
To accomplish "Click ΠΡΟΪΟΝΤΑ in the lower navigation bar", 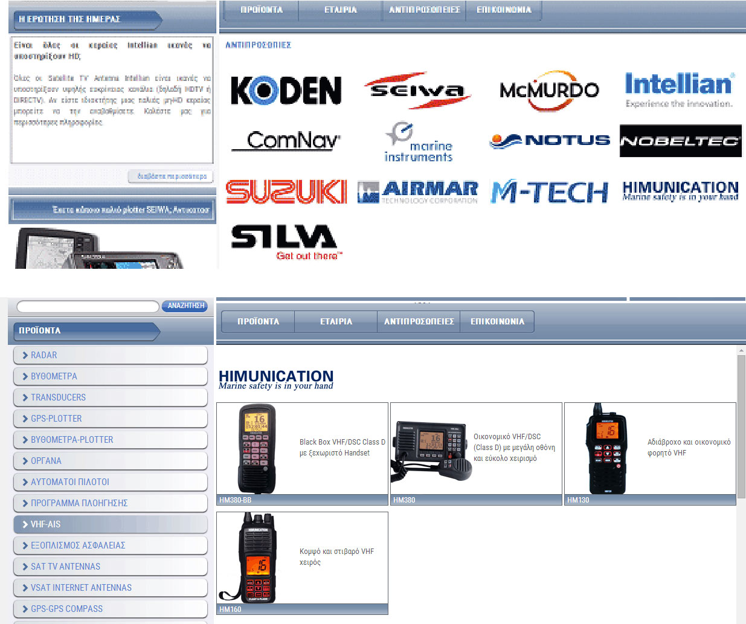I will (258, 321).
